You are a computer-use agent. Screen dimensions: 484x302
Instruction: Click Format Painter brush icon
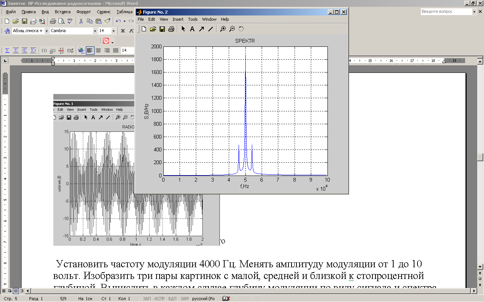[x=107, y=21]
